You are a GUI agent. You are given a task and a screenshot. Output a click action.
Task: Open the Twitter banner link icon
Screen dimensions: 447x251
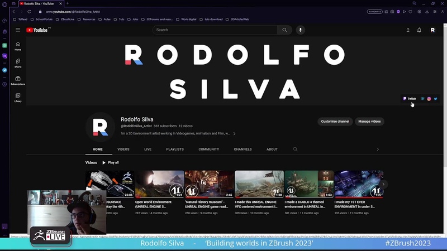pos(436,99)
